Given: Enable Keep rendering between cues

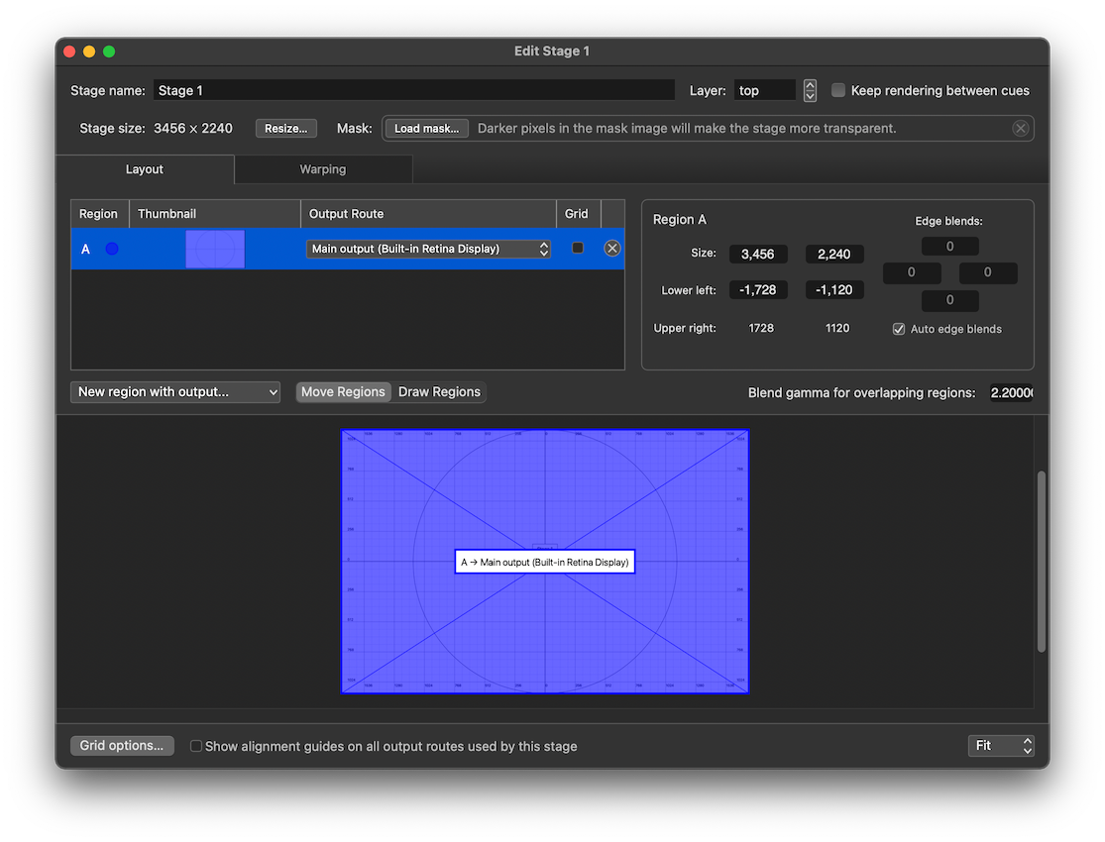Looking at the screenshot, I should click(x=838, y=89).
